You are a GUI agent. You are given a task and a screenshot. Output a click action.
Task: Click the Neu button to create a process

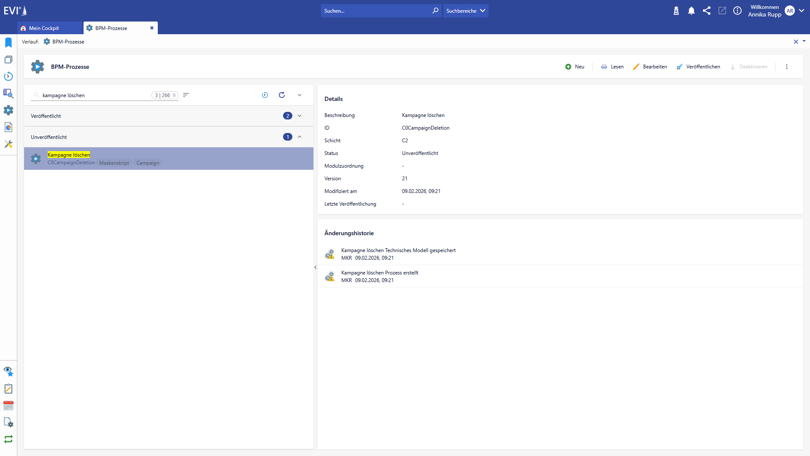pyautogui.click(x=575, y=66)
